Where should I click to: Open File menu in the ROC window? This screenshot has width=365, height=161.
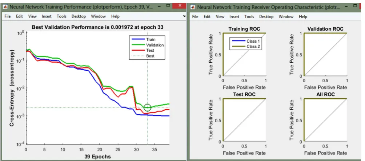[x=195, y=16]
